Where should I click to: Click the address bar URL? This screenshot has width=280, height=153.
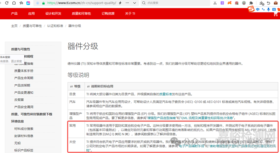(82, 3)
